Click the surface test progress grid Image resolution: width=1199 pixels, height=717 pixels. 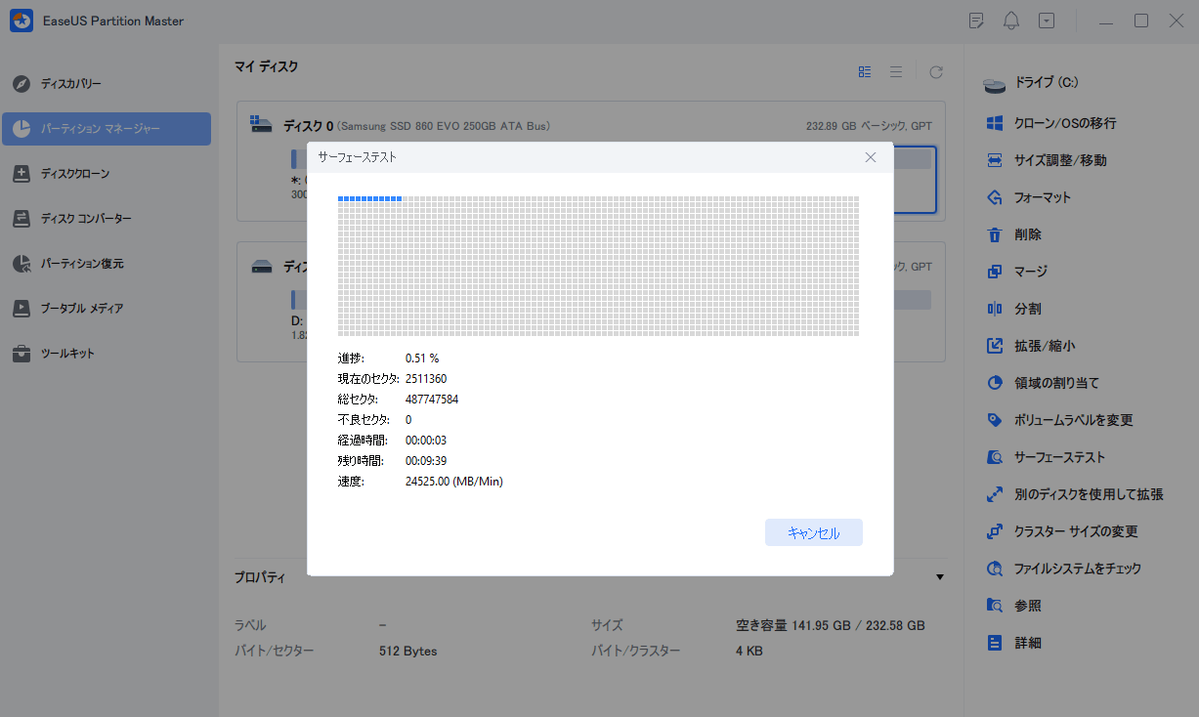tap(598, 266)
